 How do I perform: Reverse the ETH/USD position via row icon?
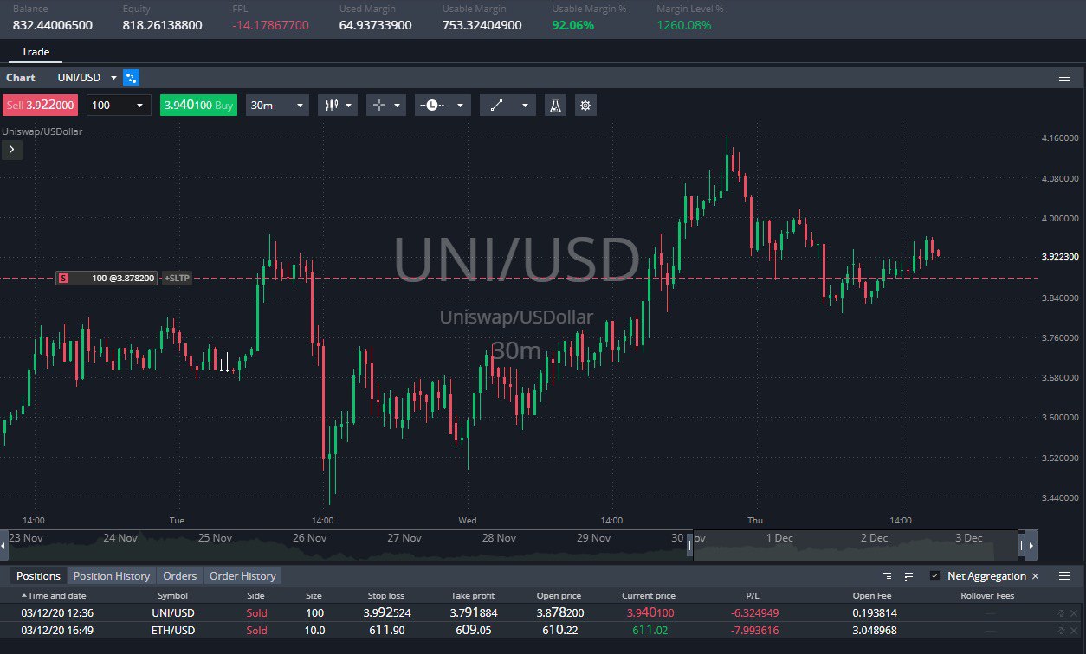click(1061, 630)
